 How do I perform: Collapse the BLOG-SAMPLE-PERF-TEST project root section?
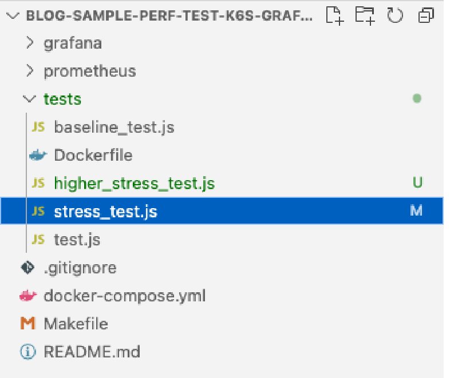coord(13,15)
